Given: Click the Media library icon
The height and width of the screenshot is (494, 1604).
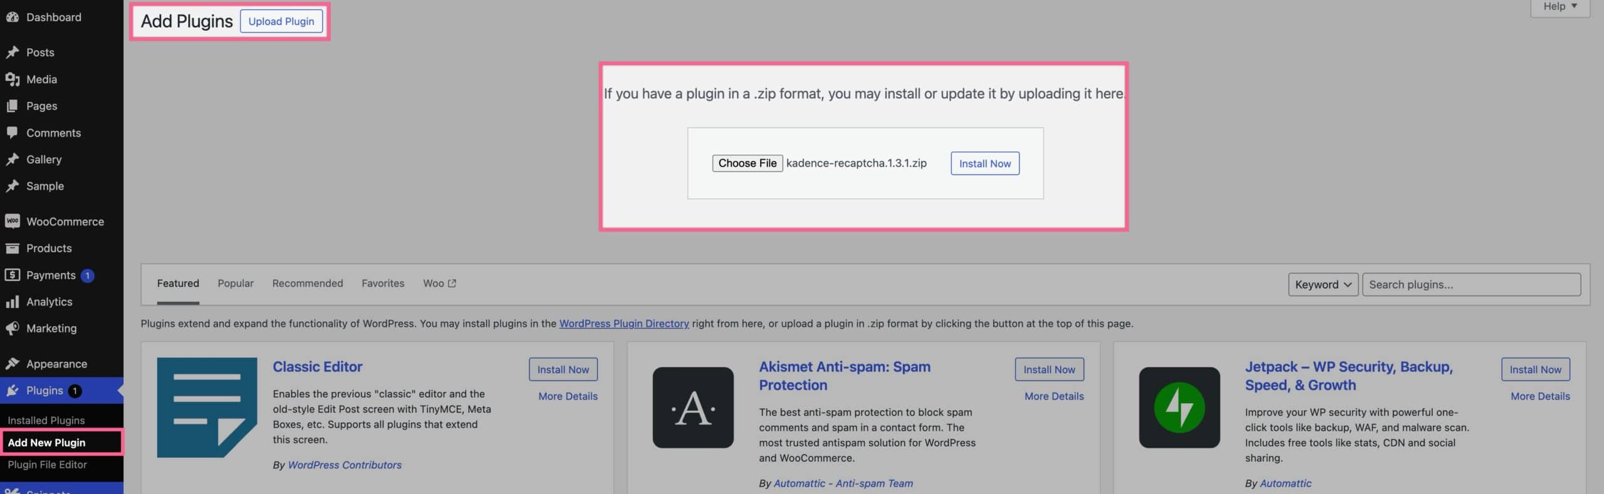Looking at the screenshot, I should pyautogui.click(x=12, y=80).
